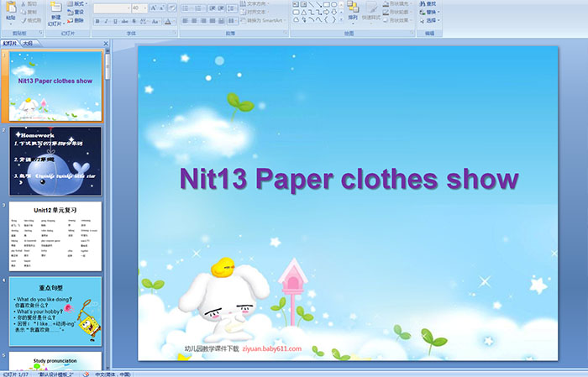Close the slide thumbnail pane
Image resolution: width=588 pixels, height=377 pixels.
tap(106, 44)
